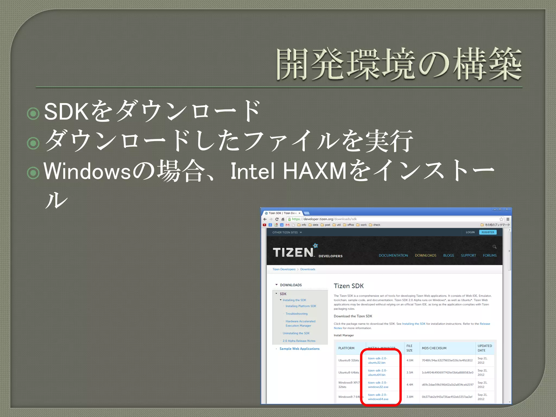Viewport: 556px width, 417px height.
Task: Collapse the SDK tree node
Action: coord(276,293)
